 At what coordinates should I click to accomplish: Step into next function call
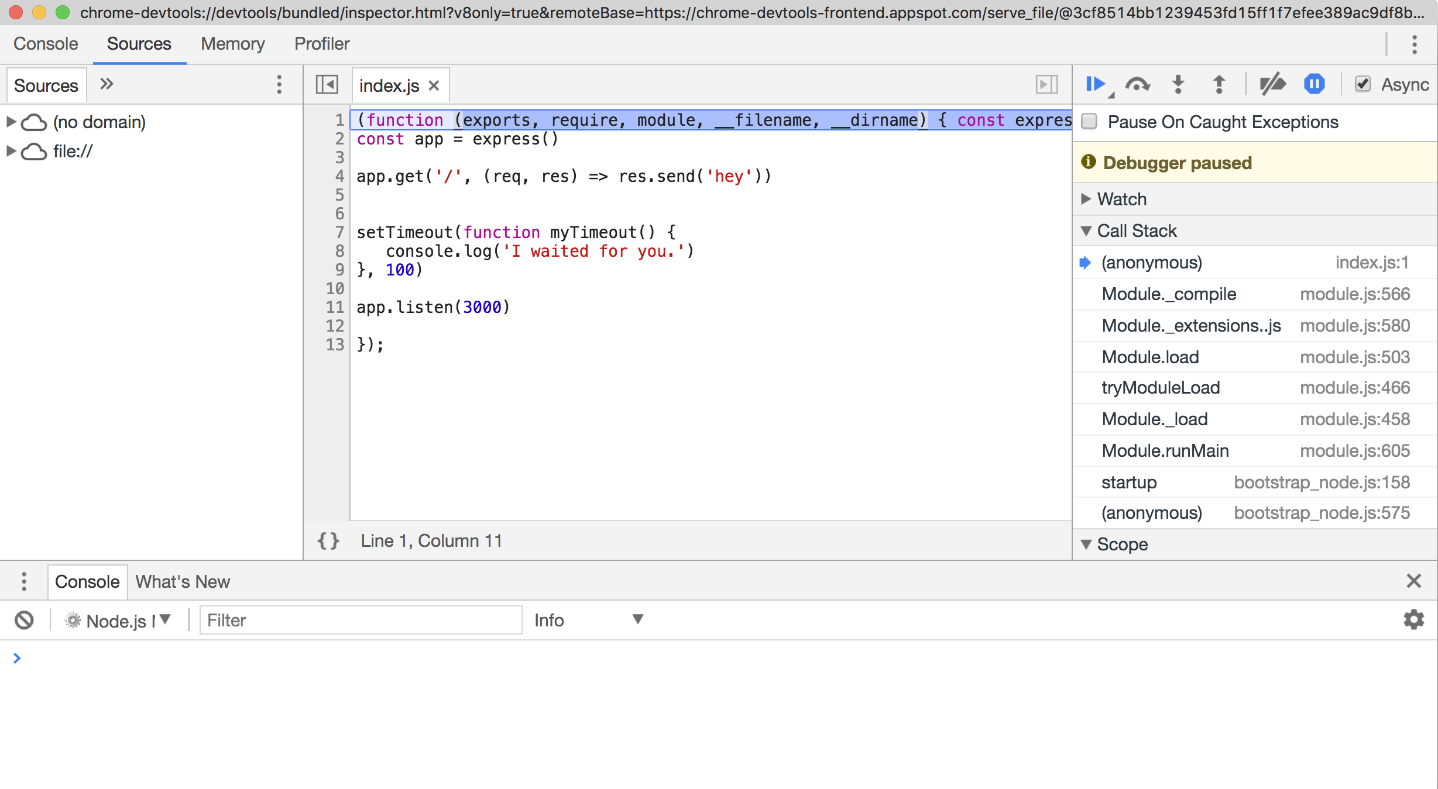click(x=1178, y=85)
